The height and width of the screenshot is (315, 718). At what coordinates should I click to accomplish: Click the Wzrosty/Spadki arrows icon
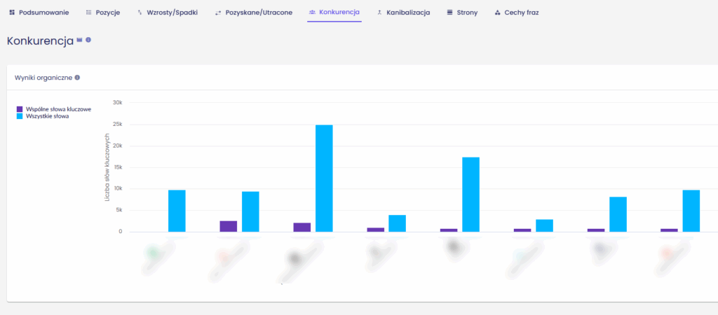point(140,13)
